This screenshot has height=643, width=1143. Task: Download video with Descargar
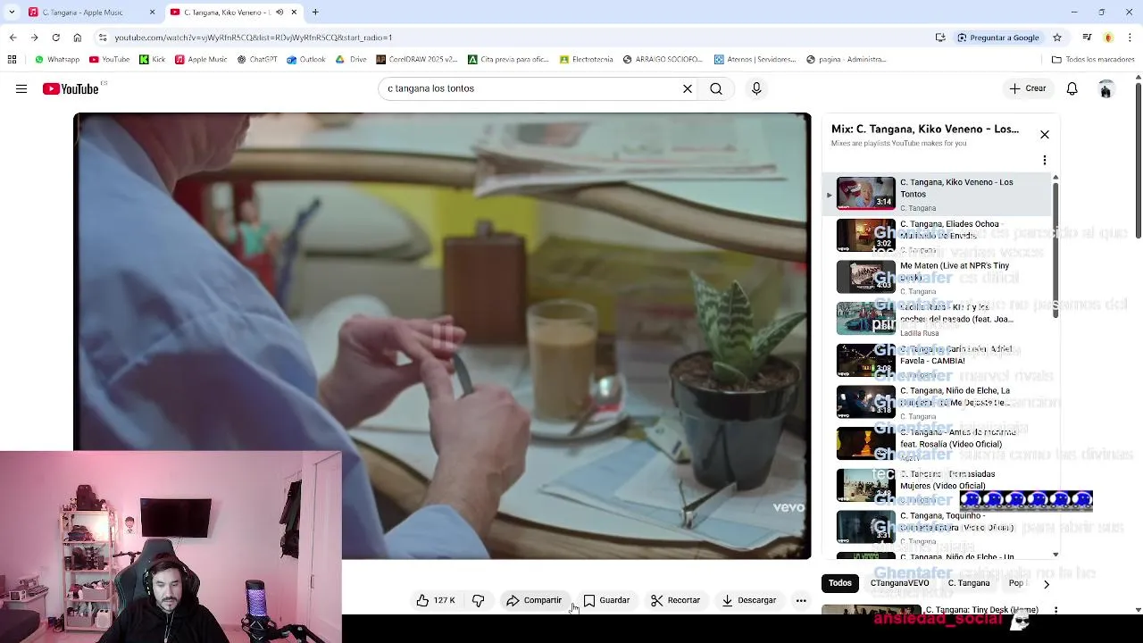(748, 600)
